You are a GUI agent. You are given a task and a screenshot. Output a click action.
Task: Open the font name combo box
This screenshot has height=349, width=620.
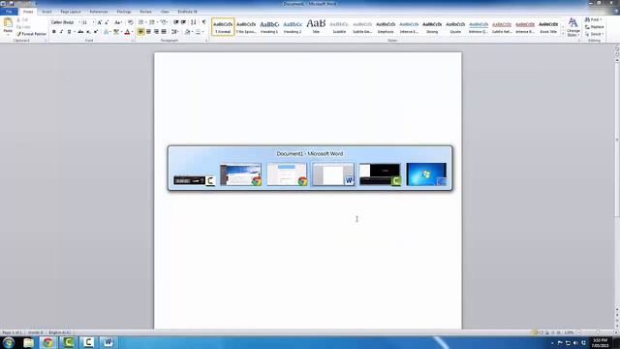click(x=66, y=22)
